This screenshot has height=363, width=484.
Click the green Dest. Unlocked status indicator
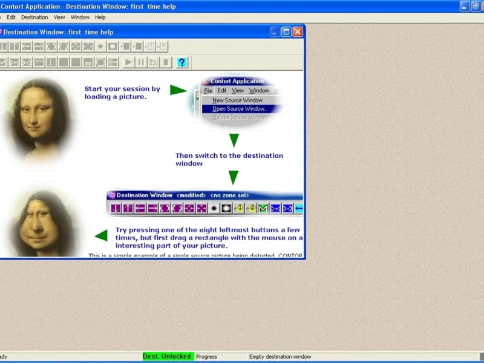pyautogui.click(x=167, y=356)
